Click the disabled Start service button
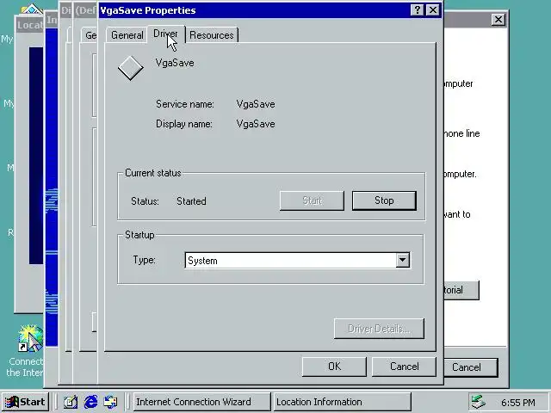This screenshot has width=551, height=413. point(312,200)
